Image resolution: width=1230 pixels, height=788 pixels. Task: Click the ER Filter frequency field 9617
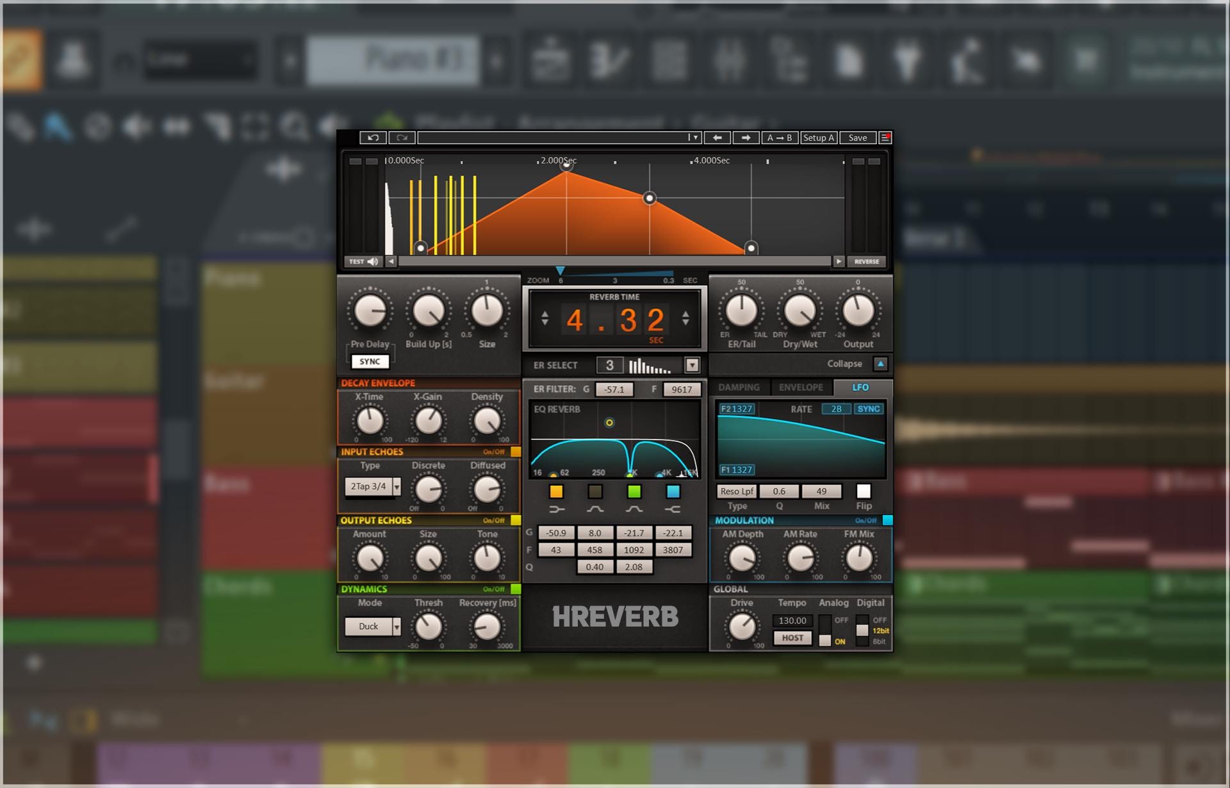pyautogui.click(x=682, y=390)
